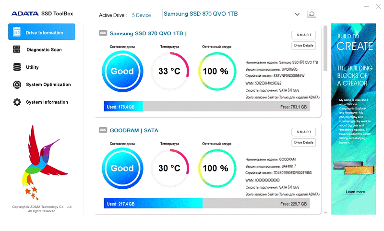The image size is (384, 231).
Task: Click the SSD icon beside Samsung SSD 870 QVO
Action: click(x=103, y=33)
